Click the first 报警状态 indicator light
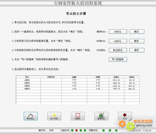156x134 pixels. tap(104, 130)
